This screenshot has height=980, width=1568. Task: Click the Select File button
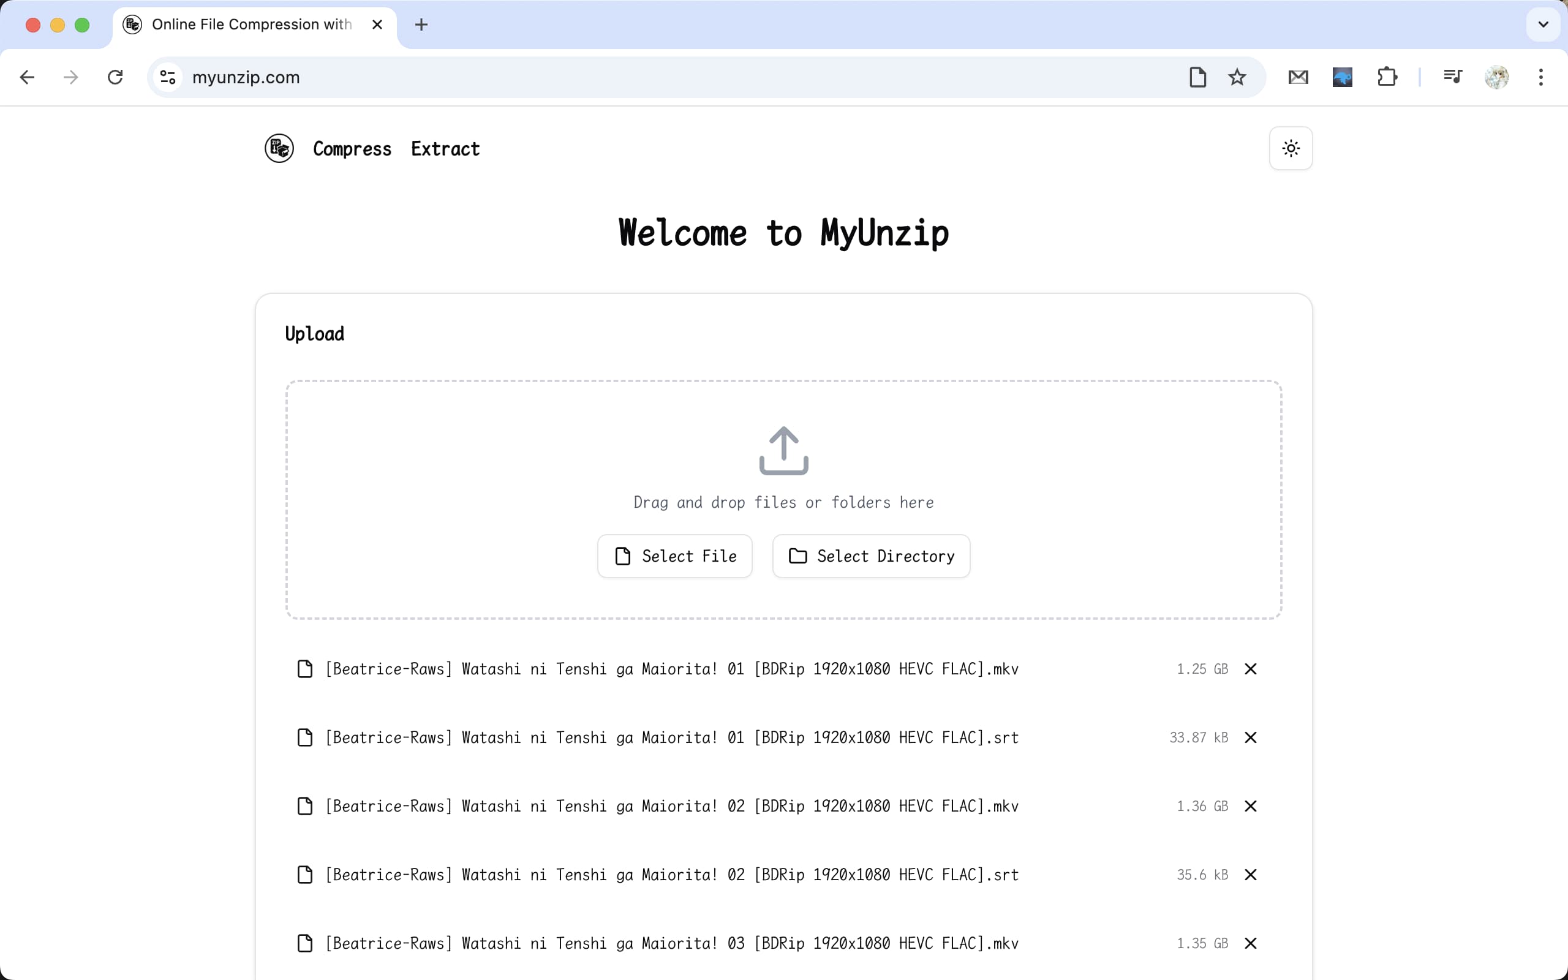[x=674, y=556]
